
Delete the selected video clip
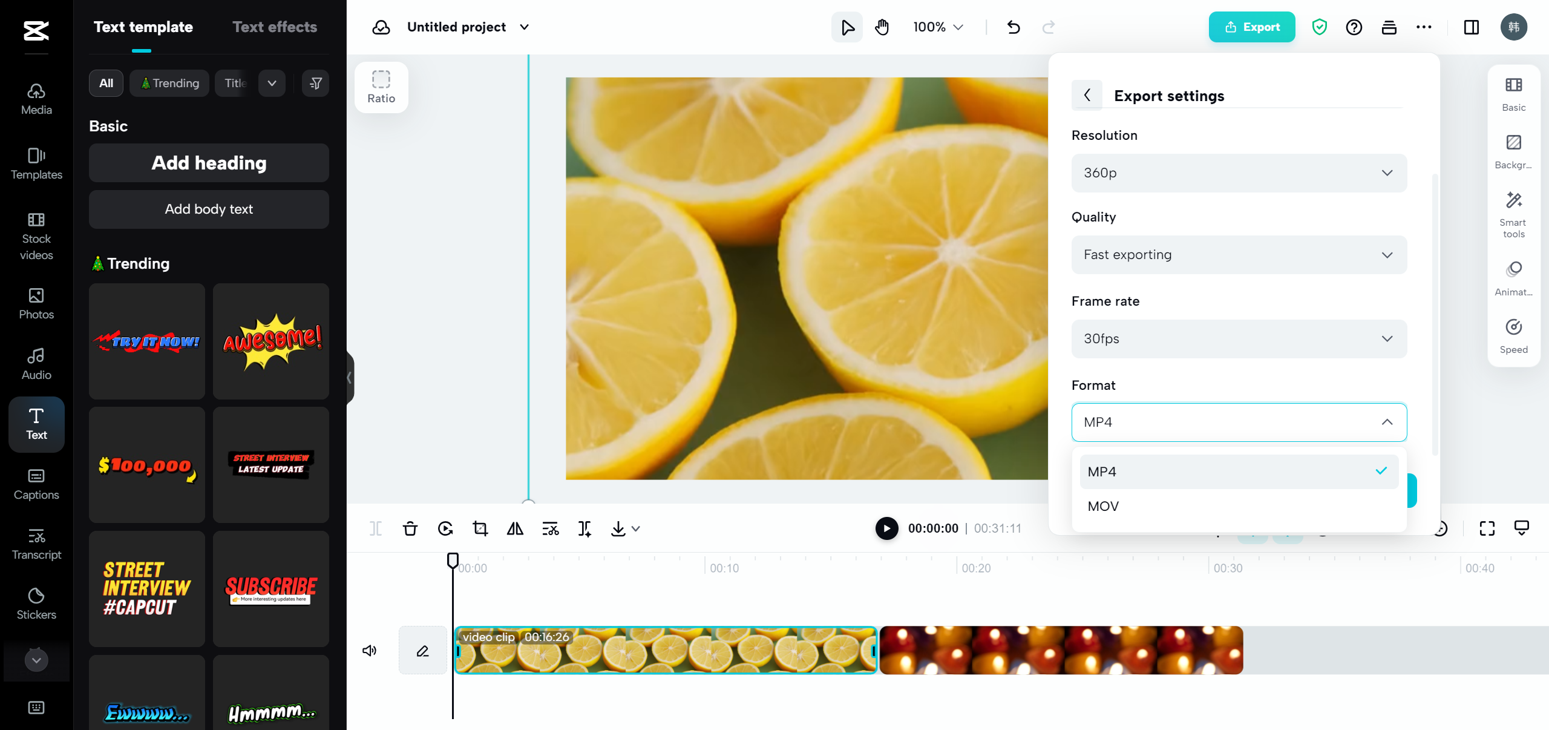[410, 528]
